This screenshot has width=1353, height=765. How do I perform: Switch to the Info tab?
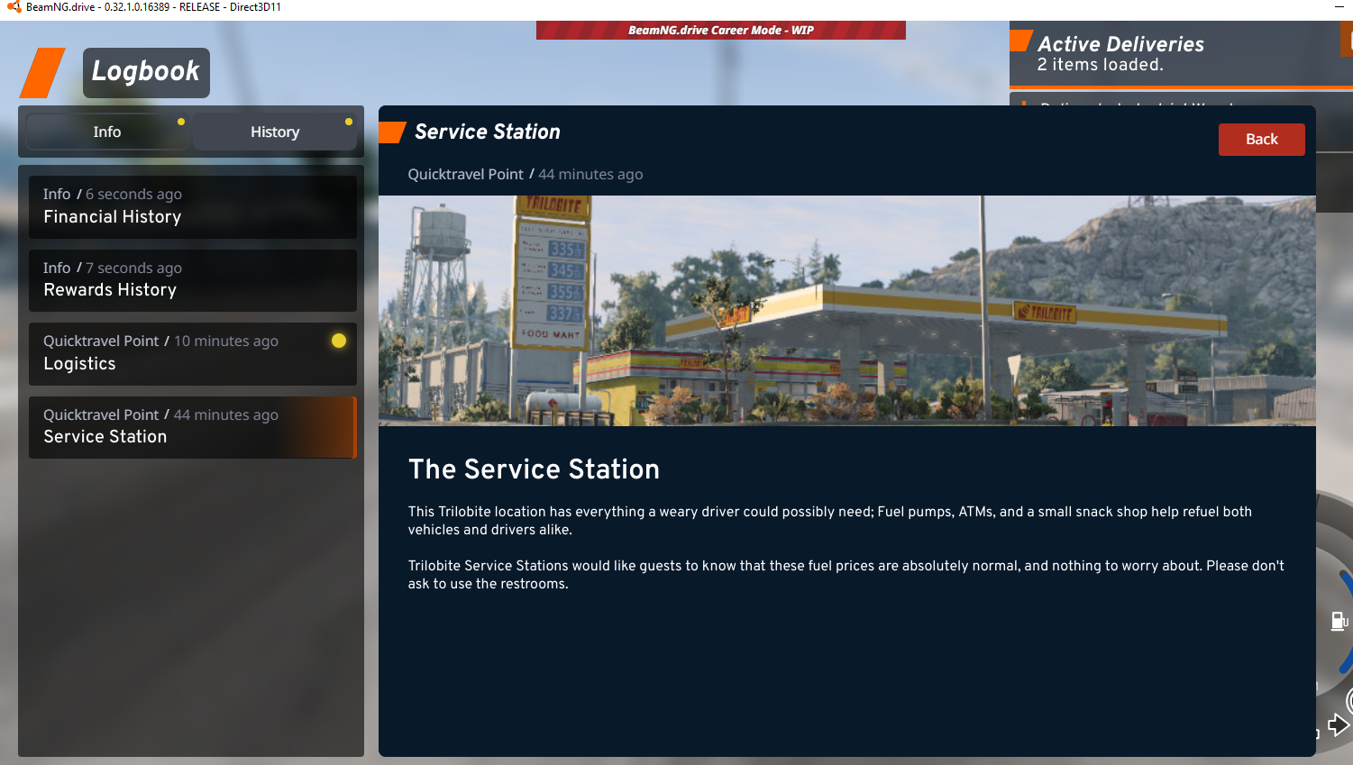(107, 132)
